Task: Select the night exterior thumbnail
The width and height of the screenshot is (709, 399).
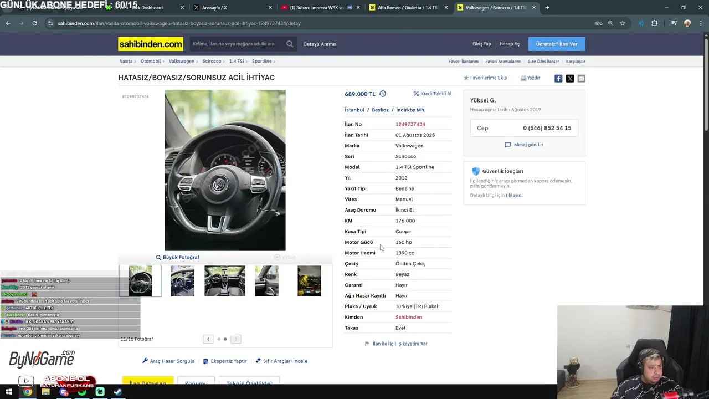Action: tap(309, 281)
